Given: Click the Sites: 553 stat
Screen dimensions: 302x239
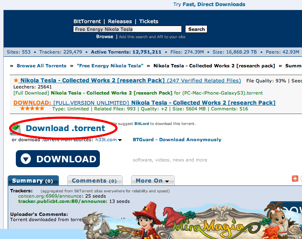Looking at the screenshot, I should pyautogui.click(x=19, y=52).
